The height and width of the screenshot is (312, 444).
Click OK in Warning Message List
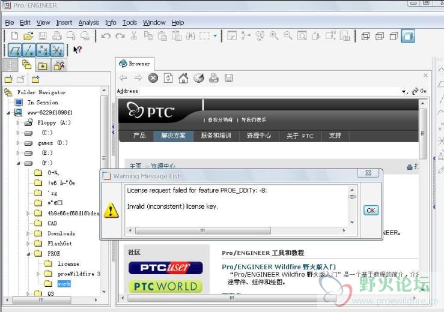click(371, 210)
